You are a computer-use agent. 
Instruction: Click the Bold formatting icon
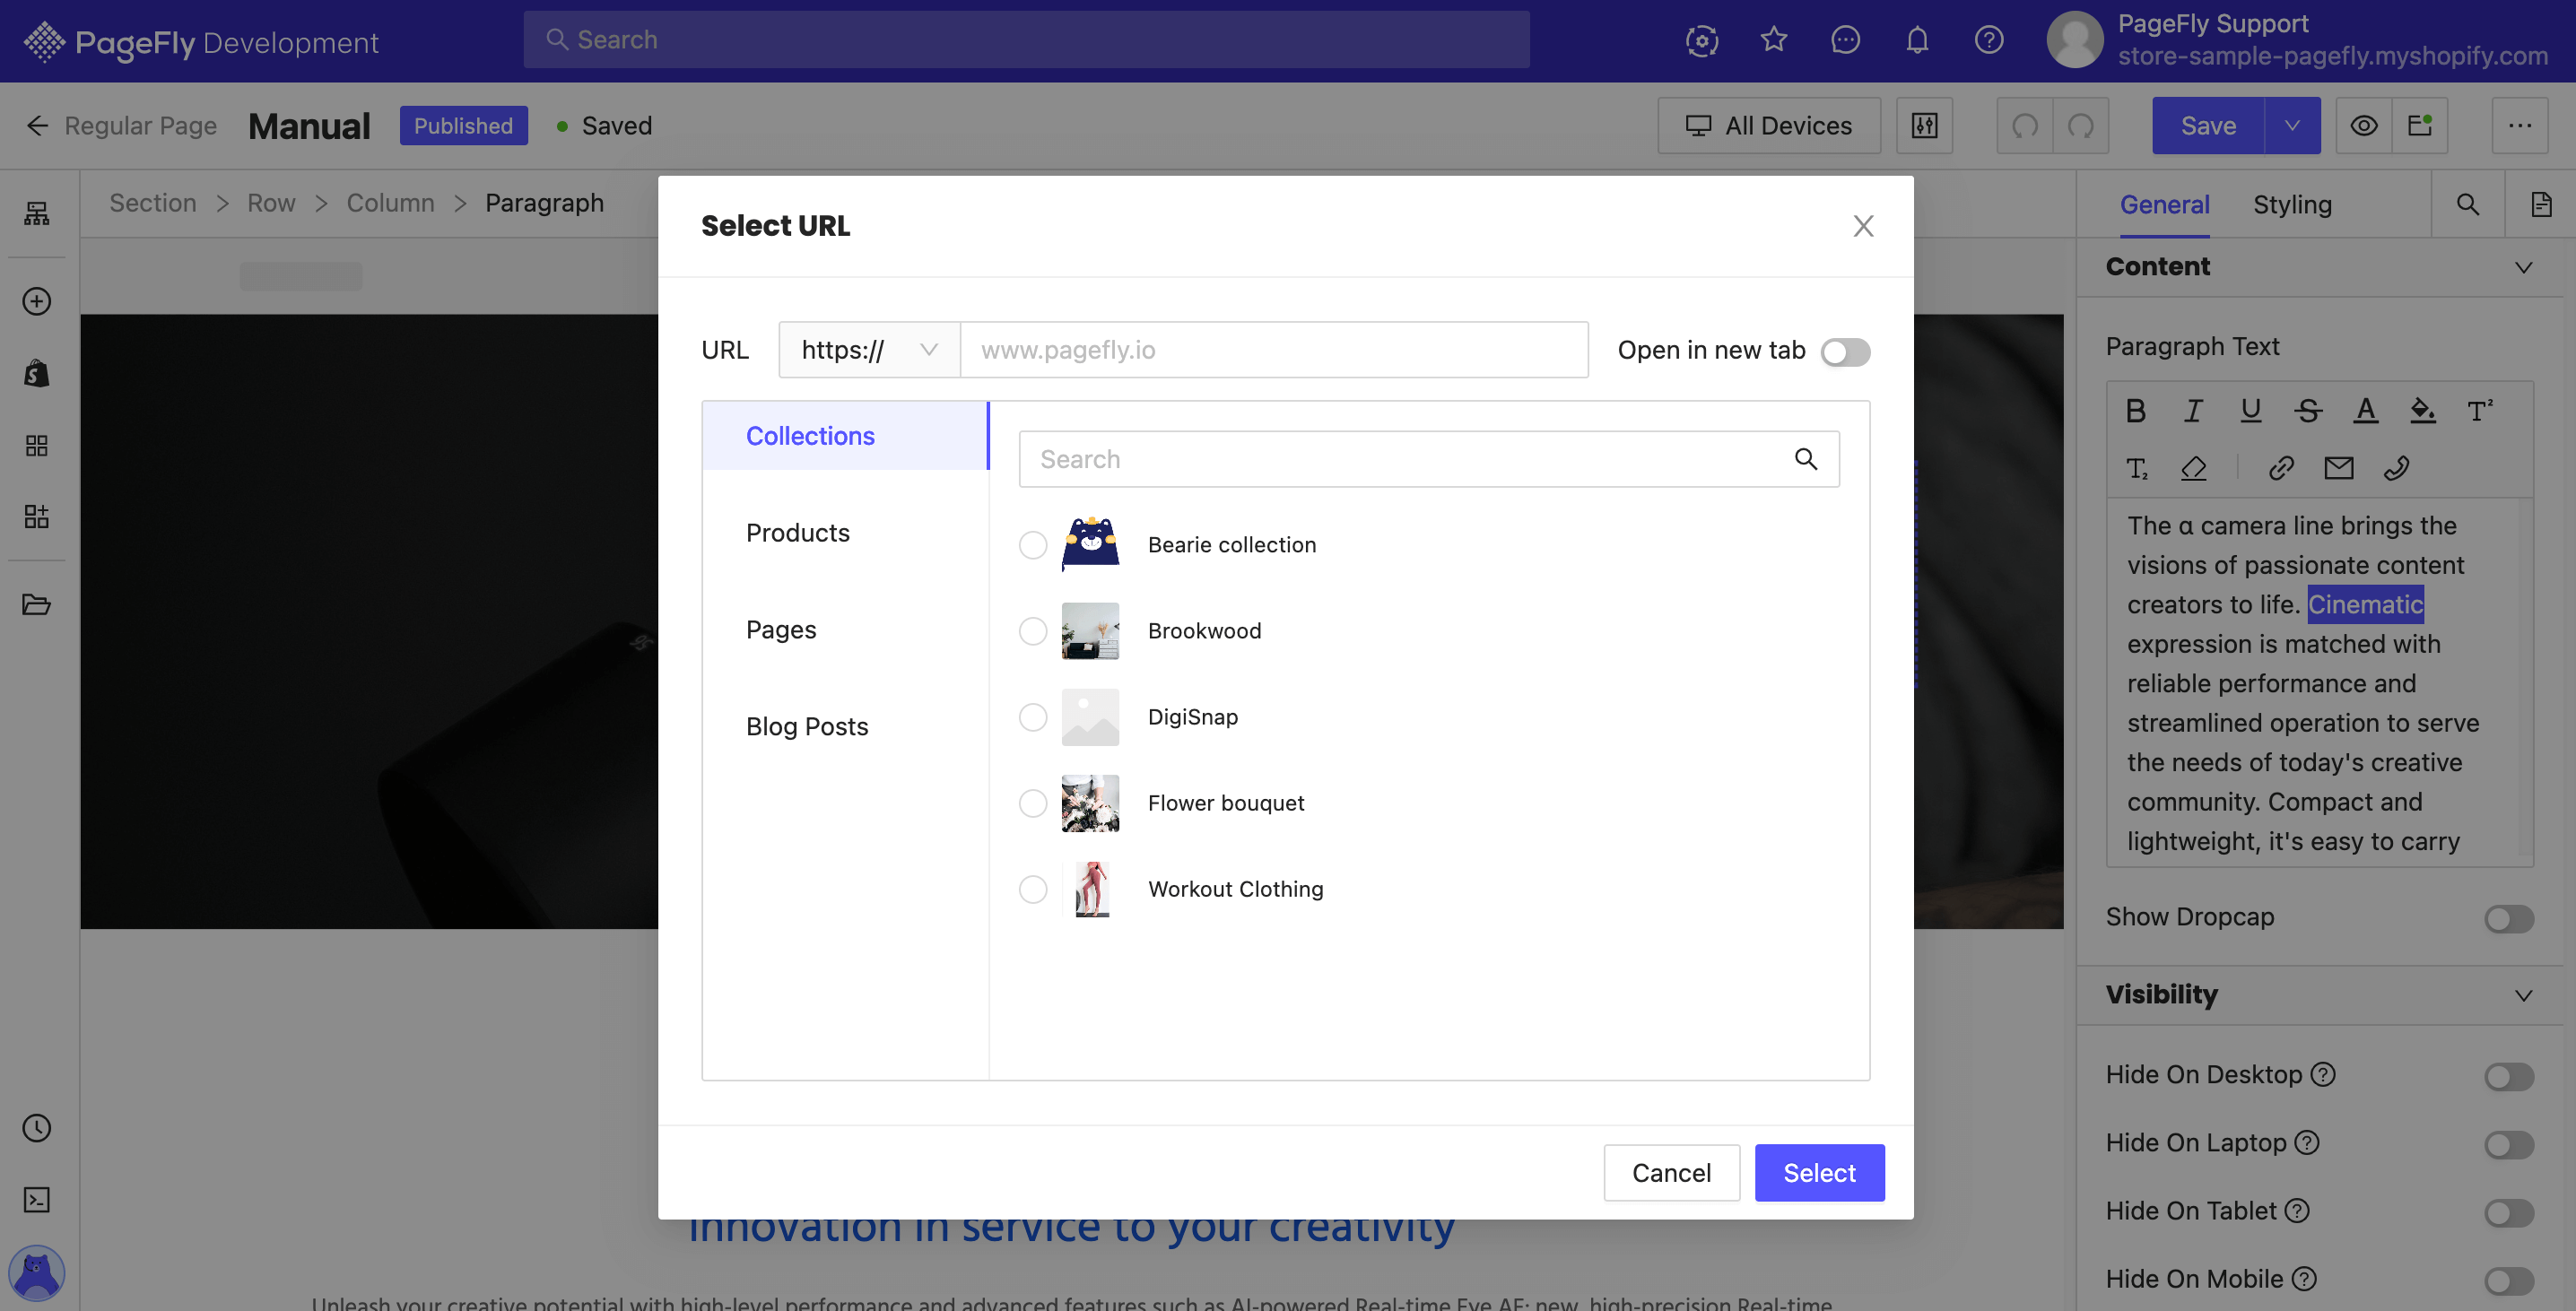(x=2135, y=410)
